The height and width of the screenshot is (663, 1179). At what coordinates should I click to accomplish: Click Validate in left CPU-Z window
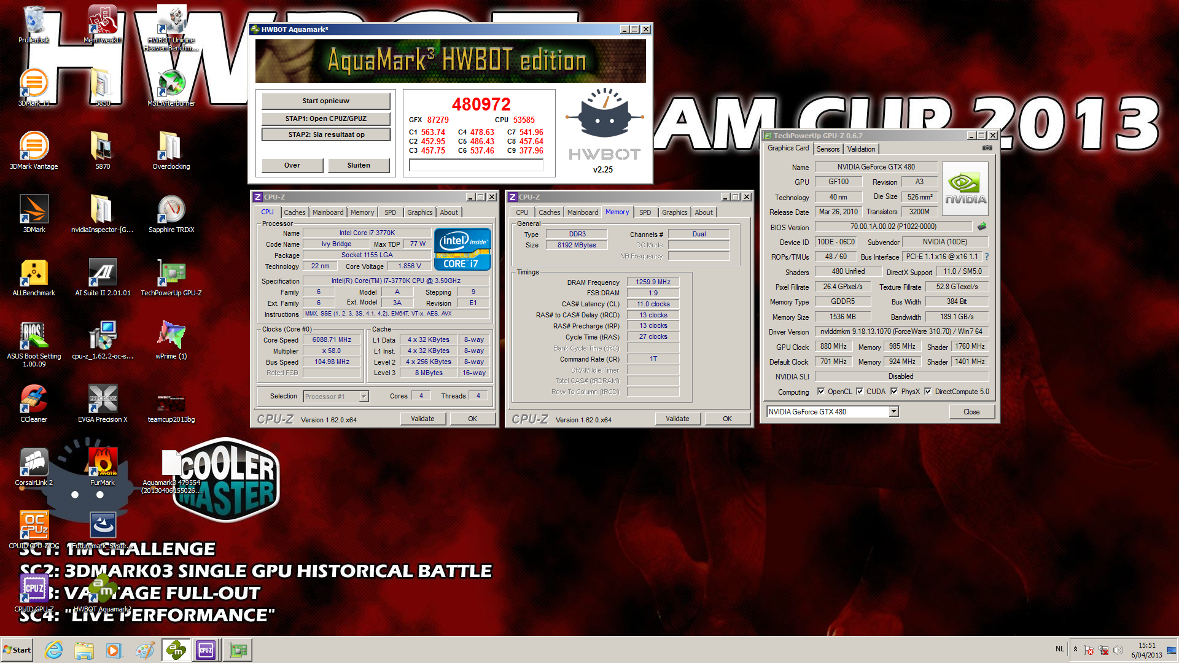tap(422, 419)
